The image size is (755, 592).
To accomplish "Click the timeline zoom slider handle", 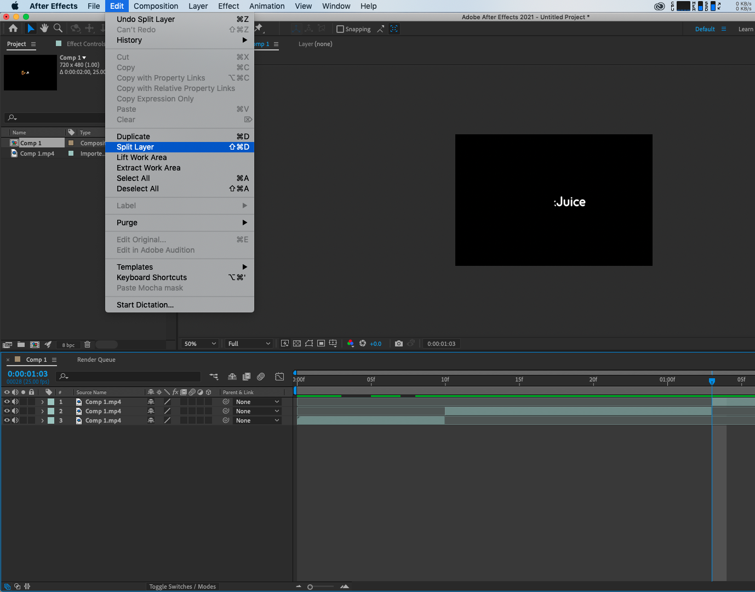I will pos(310,587).
